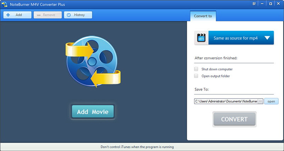Click the "Don't control iTunes" status text

click(x=137, y=147)
